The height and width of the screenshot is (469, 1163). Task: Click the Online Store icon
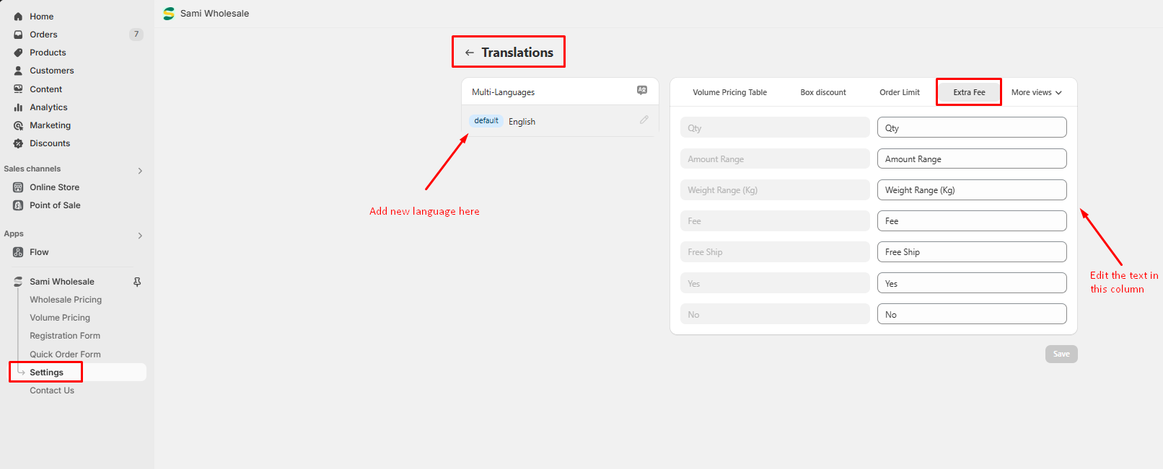18,187
